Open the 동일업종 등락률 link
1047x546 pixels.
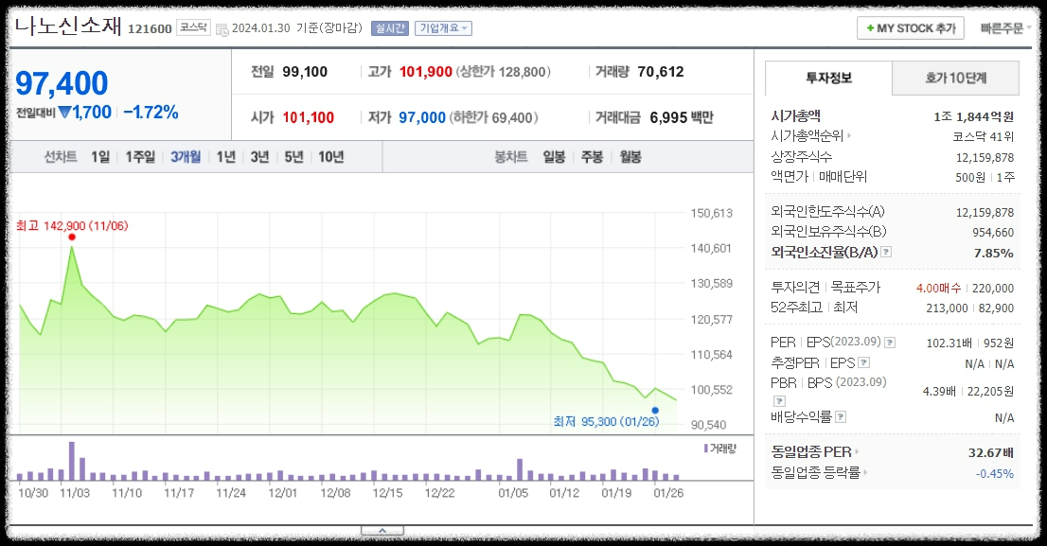click(816, 472)
